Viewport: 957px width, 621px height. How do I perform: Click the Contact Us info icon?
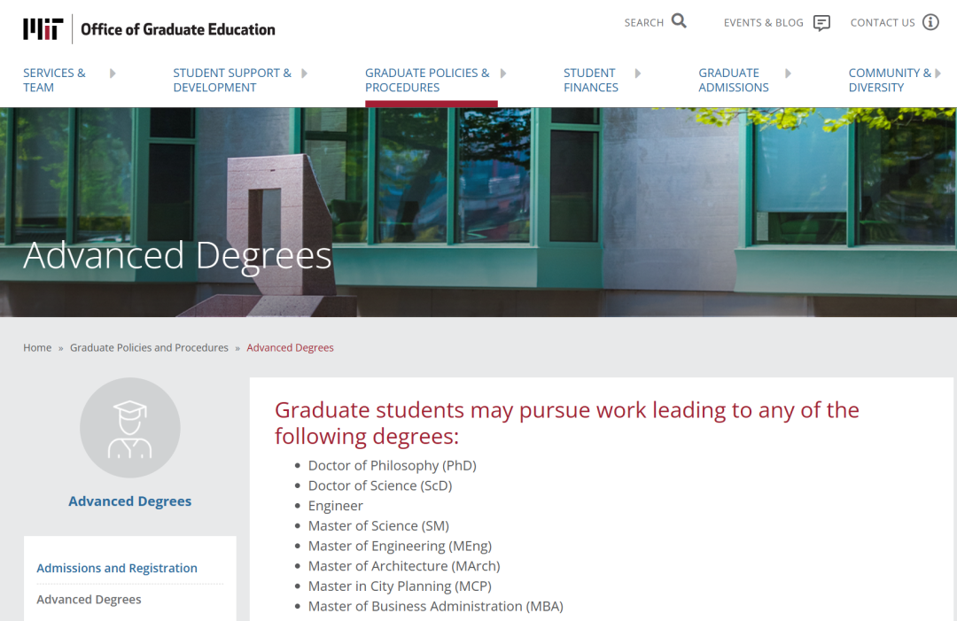point(930,22)
